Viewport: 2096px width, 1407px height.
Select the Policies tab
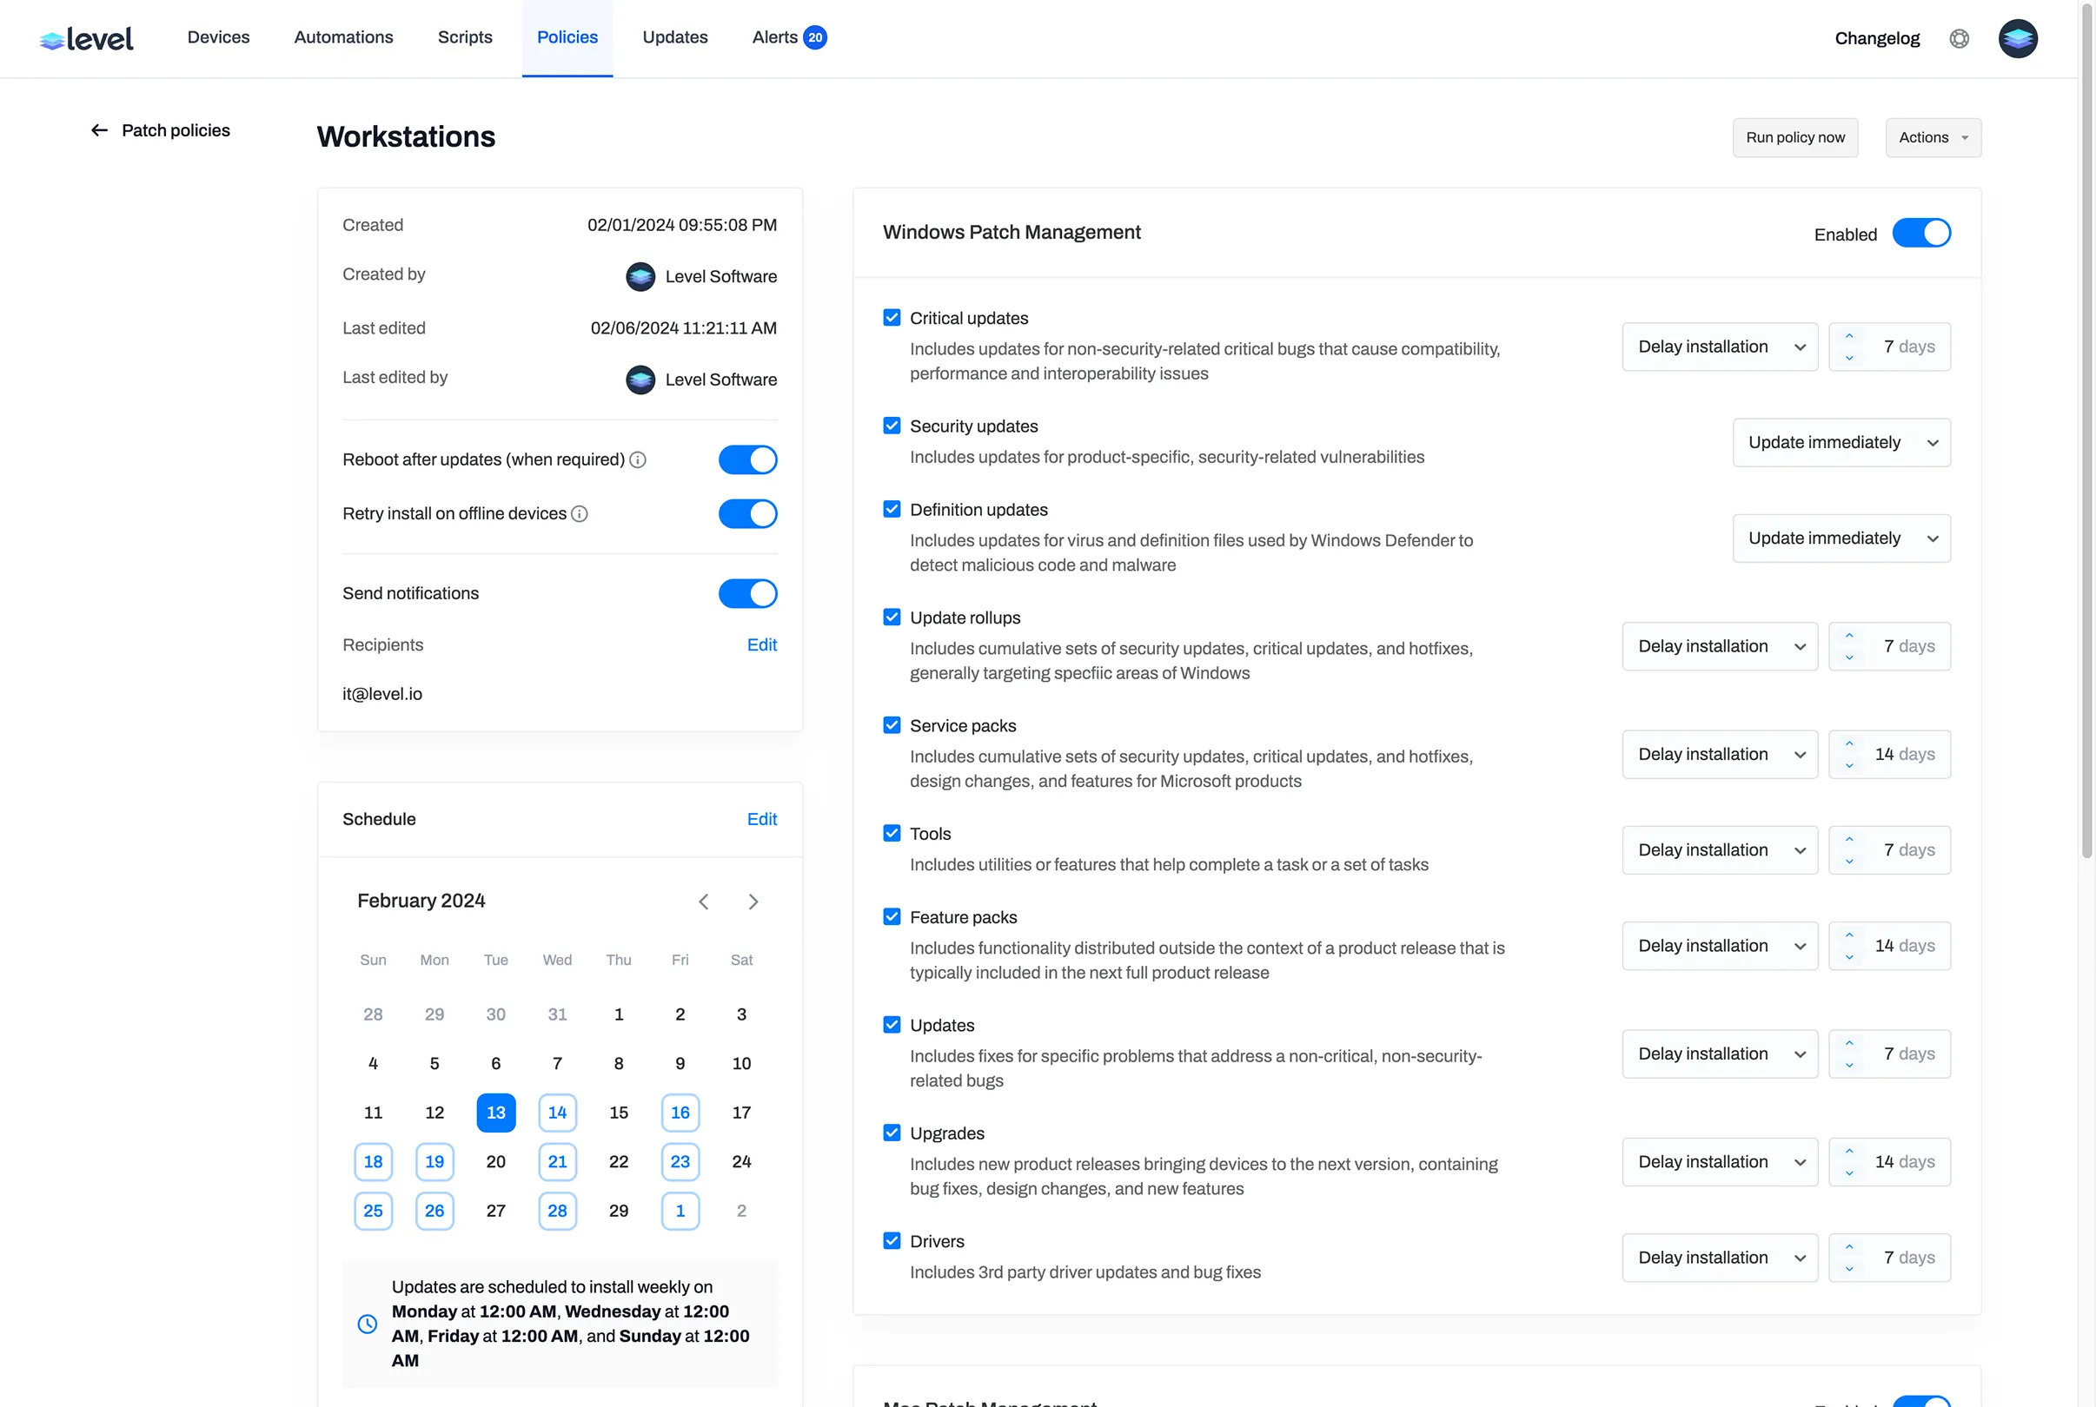pos(567,37)
